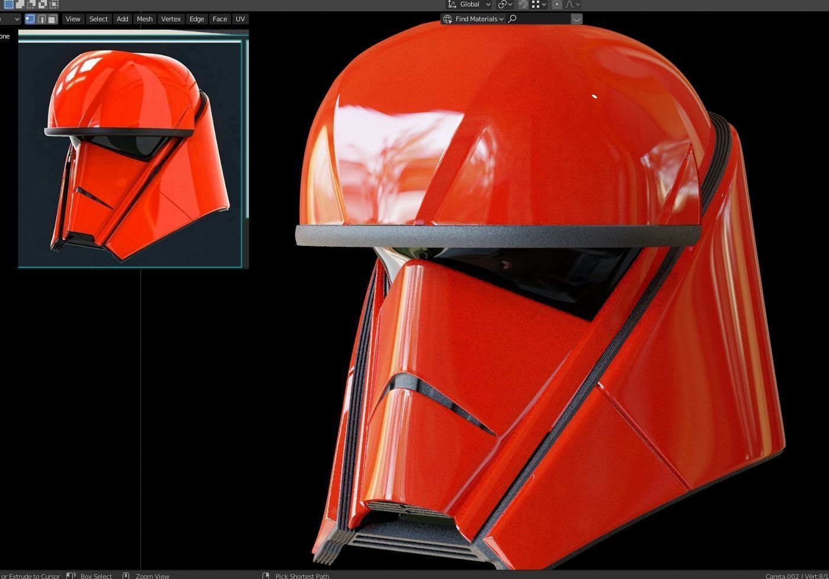Select the Set New selection mode icon

coord(9,4)
